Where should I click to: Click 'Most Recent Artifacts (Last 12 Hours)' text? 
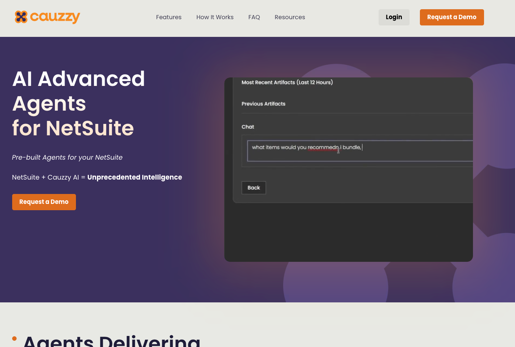[287, 82]
